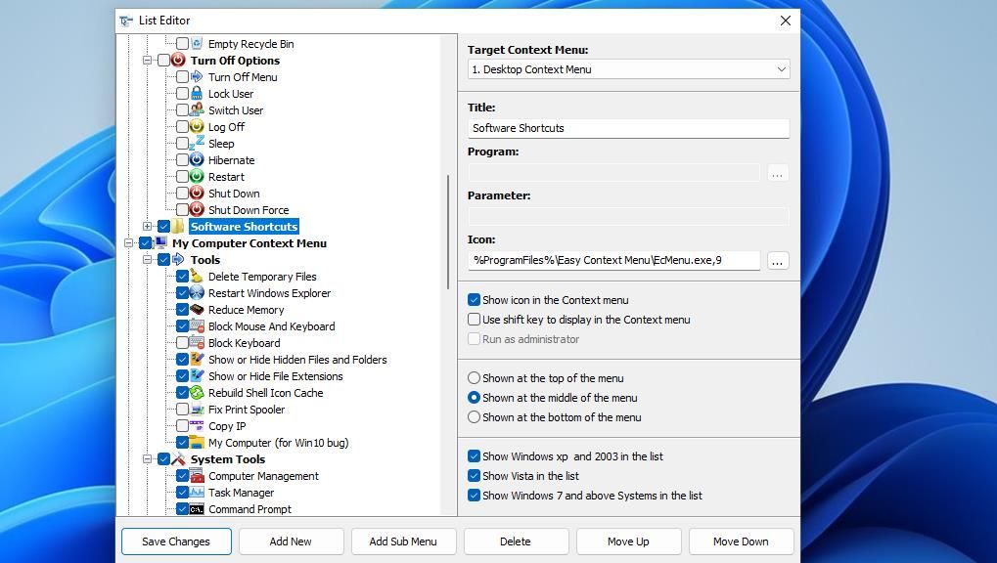Image resolution: width=997 pixels, height=563 pixels.
Task: Enable Use shift key to display option
Action: coord(474,320)
